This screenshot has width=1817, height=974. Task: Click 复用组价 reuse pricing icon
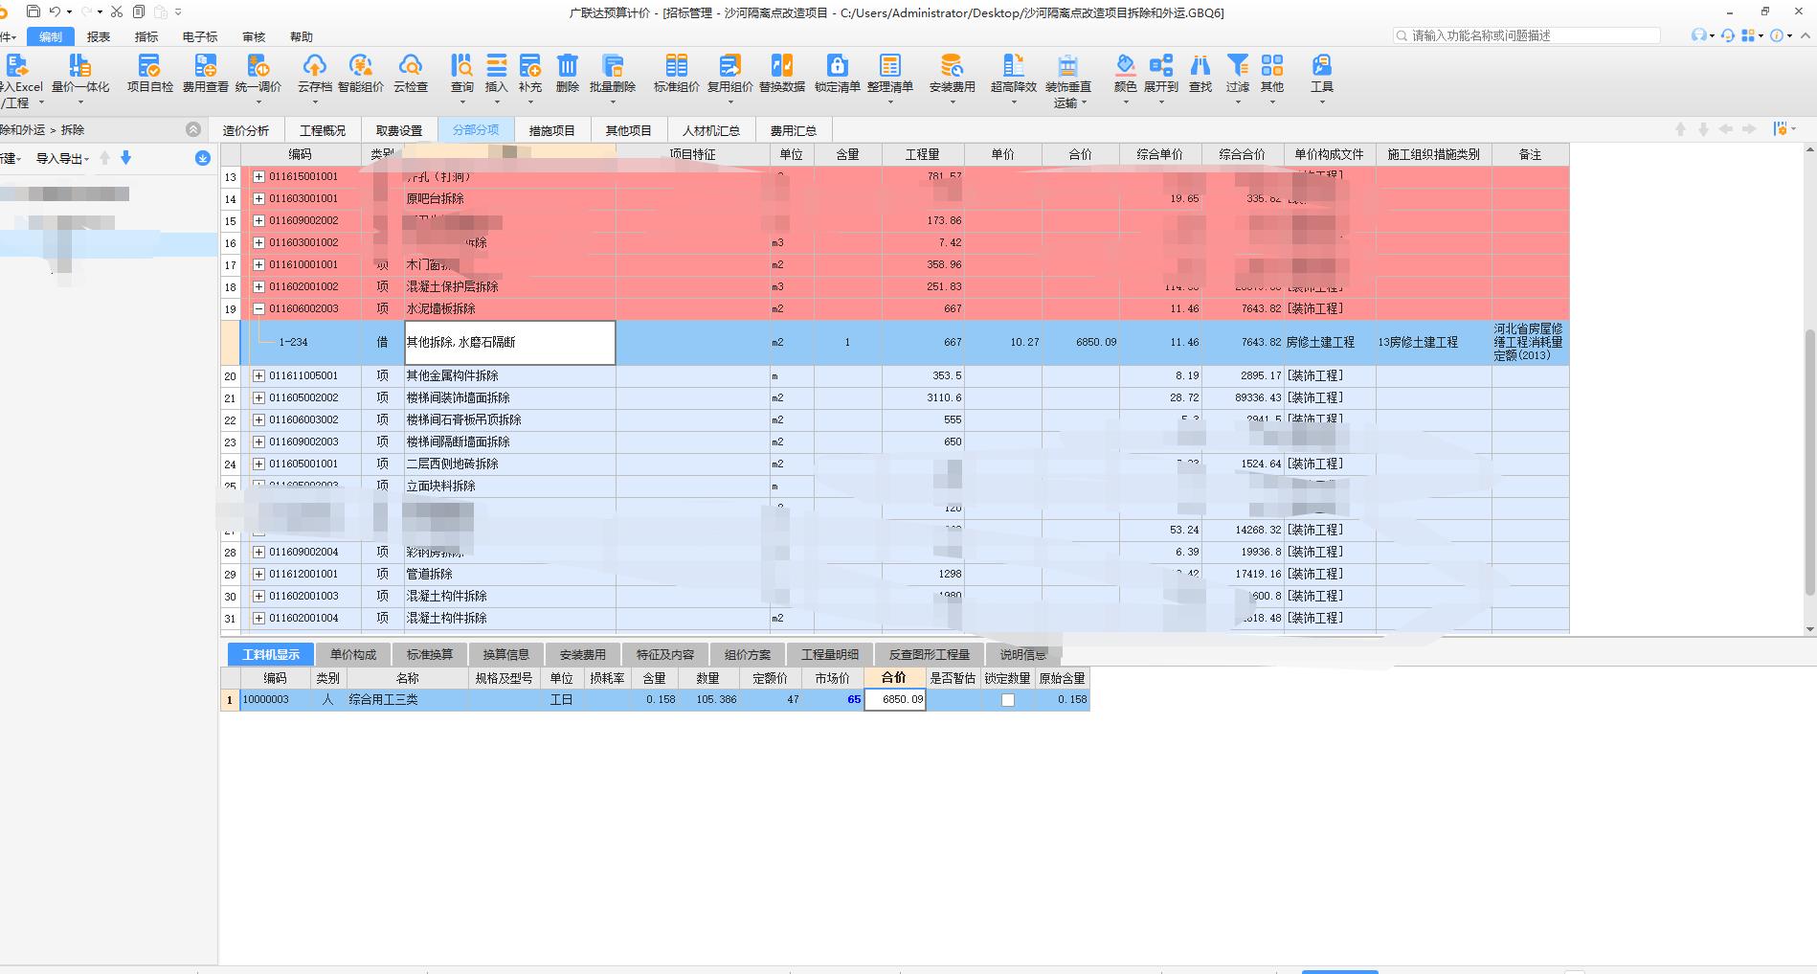point(730,66)
